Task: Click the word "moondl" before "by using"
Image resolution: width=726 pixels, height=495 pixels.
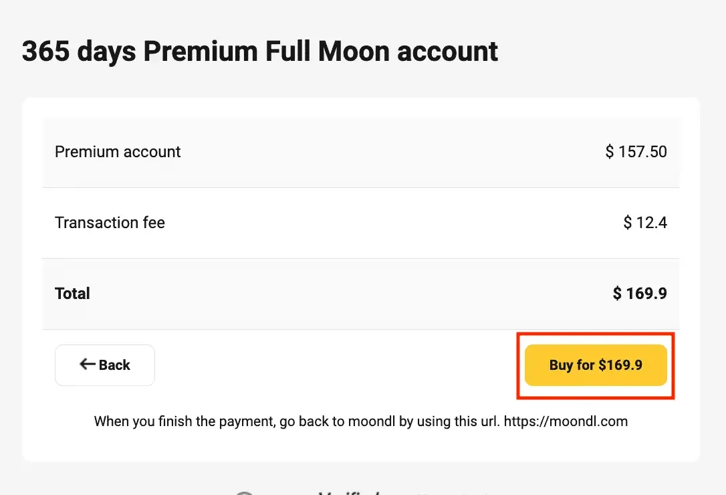Action: [372, 421]
